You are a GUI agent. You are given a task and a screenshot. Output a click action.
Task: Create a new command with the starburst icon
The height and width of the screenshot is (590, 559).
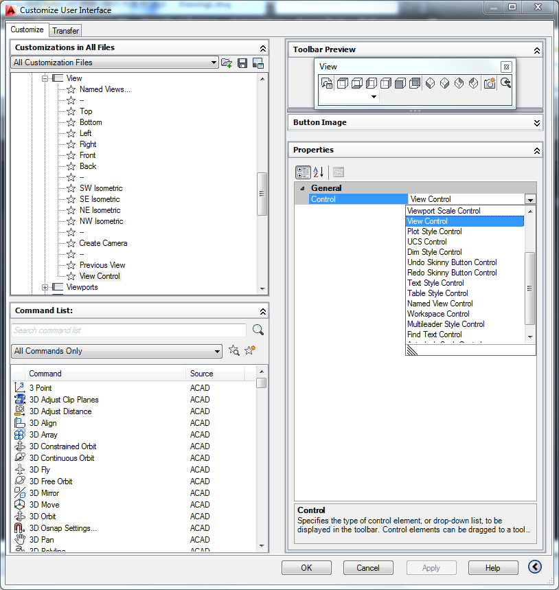tap(249, 350)
